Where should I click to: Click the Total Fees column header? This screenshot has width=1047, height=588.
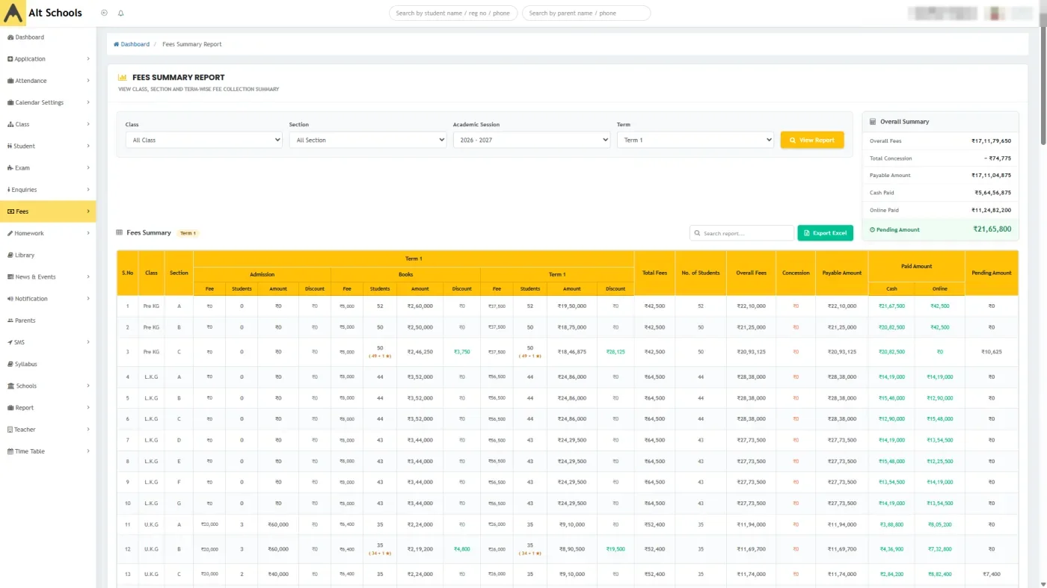click(654, 273)
